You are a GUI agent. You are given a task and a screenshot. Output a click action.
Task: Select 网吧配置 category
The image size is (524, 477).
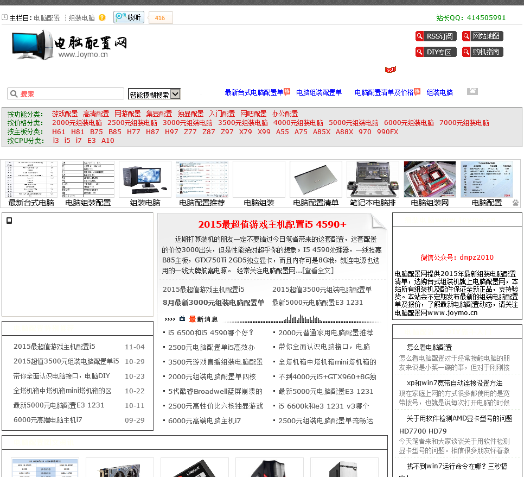[x=253, y=114]
